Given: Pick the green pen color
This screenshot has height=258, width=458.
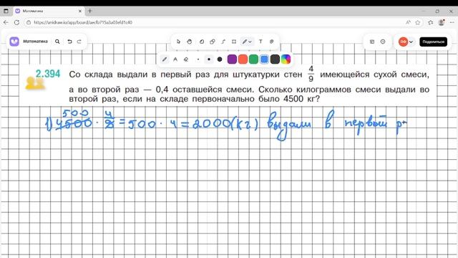Looking at the screenshot, I should [253, 59].
